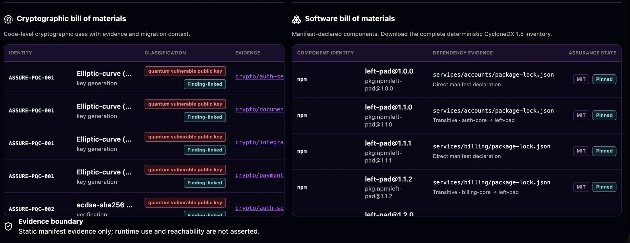This screenshot has width=630, height=243.
Task: Click the pkg:npm/left-pad@1.1.0 package URL
Action: (383, 121)
